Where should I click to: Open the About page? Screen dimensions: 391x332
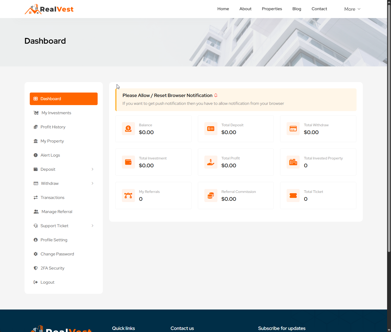point(245,9)
